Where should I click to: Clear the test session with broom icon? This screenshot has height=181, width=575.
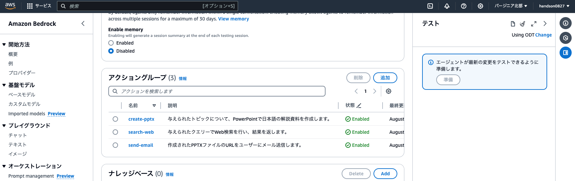pos(522,24)
